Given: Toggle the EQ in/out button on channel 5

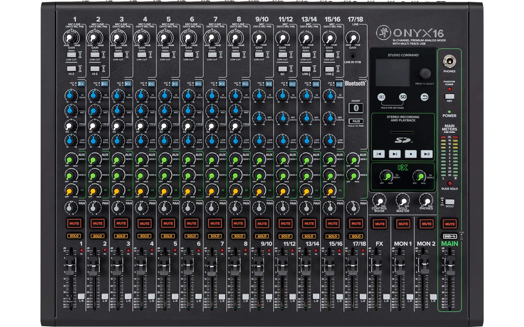Looking at the screenshot, I should (175, 84).
